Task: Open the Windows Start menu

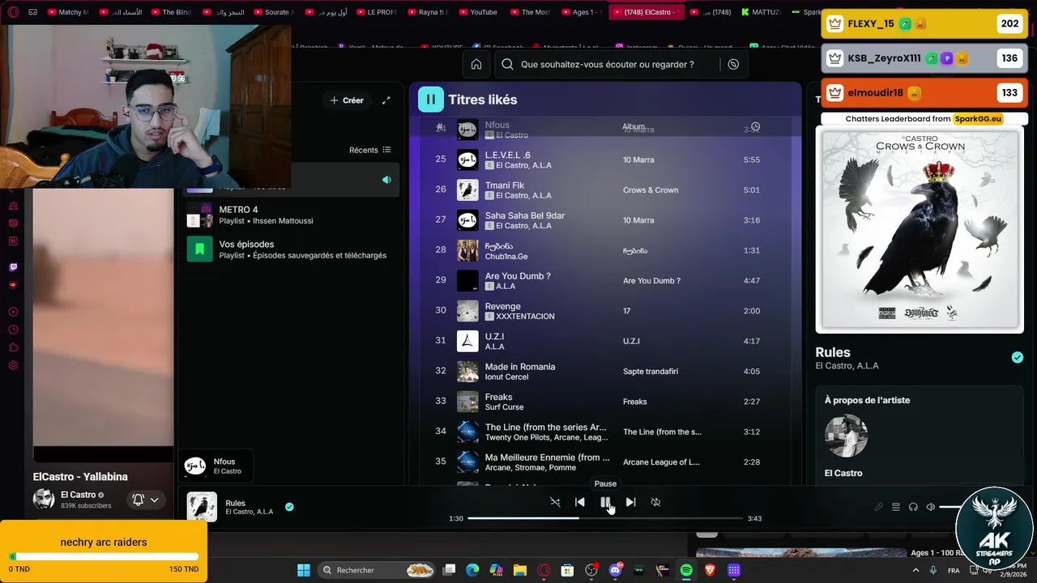Action: pyautogui.click(x=304, y=570)
